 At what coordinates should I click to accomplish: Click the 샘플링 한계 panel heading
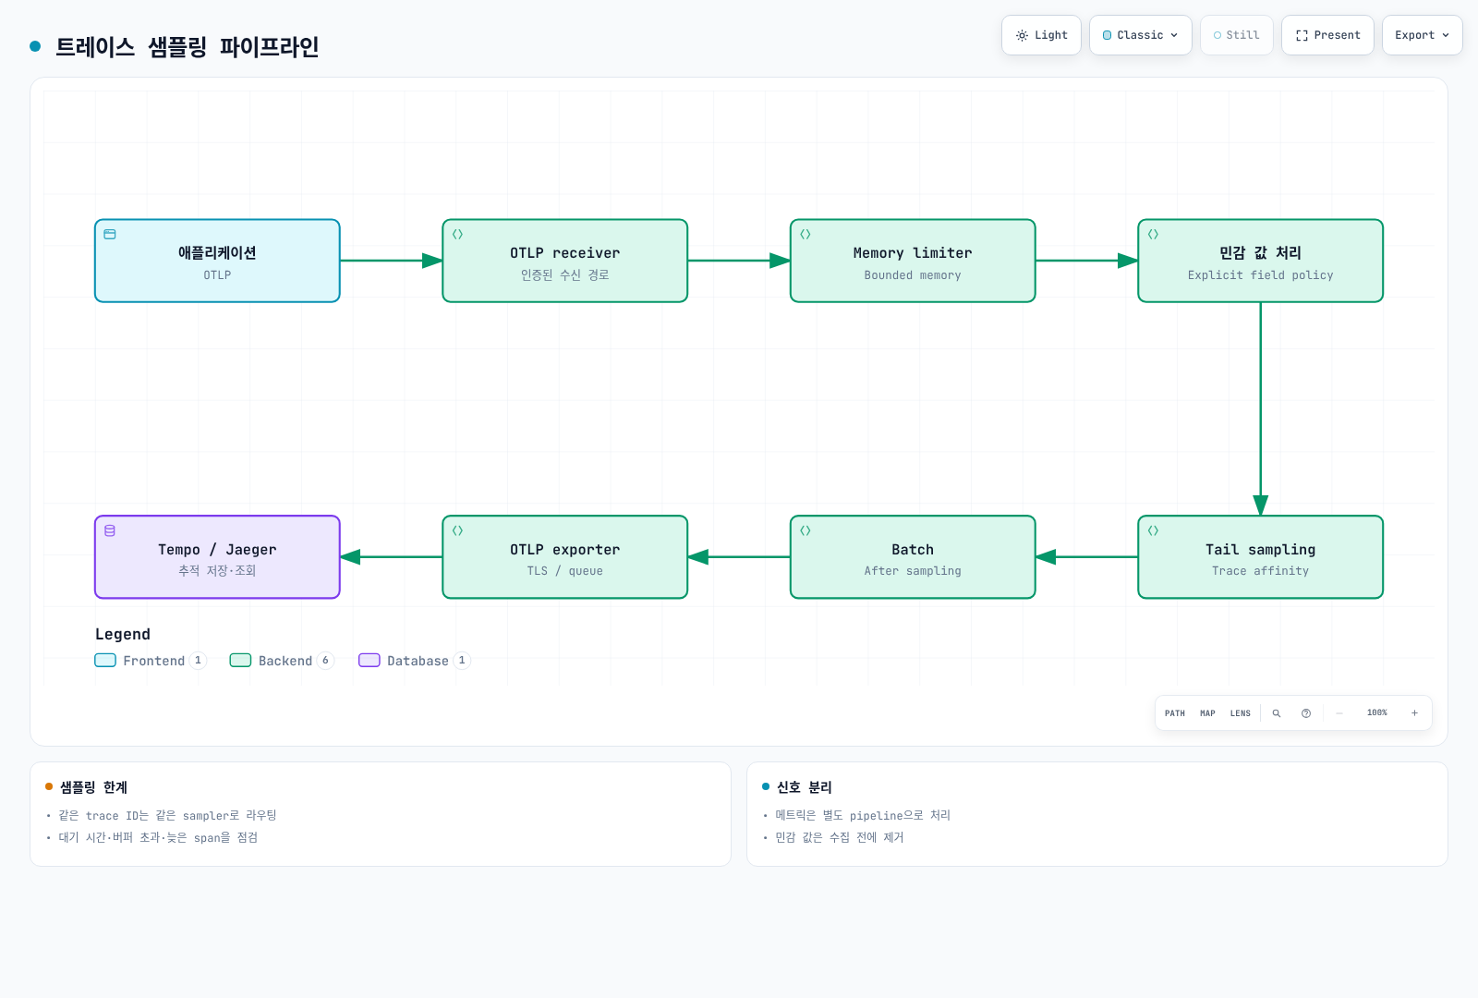[x=94, y=787]
